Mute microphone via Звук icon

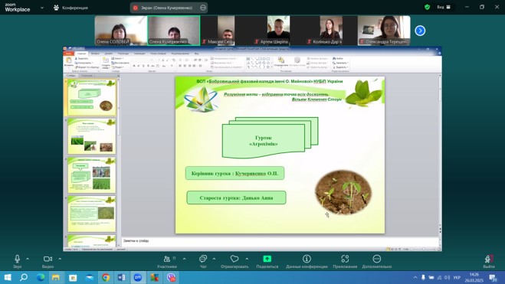pos(18,259)
